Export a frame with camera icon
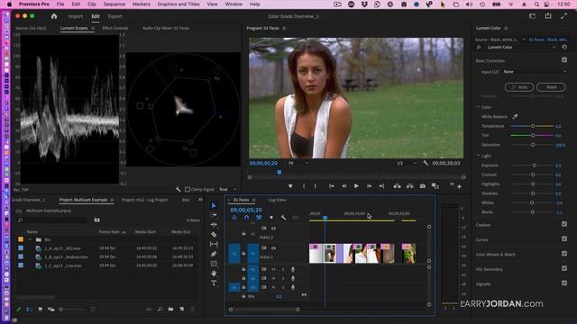Viewport: 577px width, 324px height. (x=423, y=186)
